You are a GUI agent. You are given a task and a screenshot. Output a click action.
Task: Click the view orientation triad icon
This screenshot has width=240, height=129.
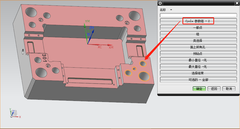point(14,113)
